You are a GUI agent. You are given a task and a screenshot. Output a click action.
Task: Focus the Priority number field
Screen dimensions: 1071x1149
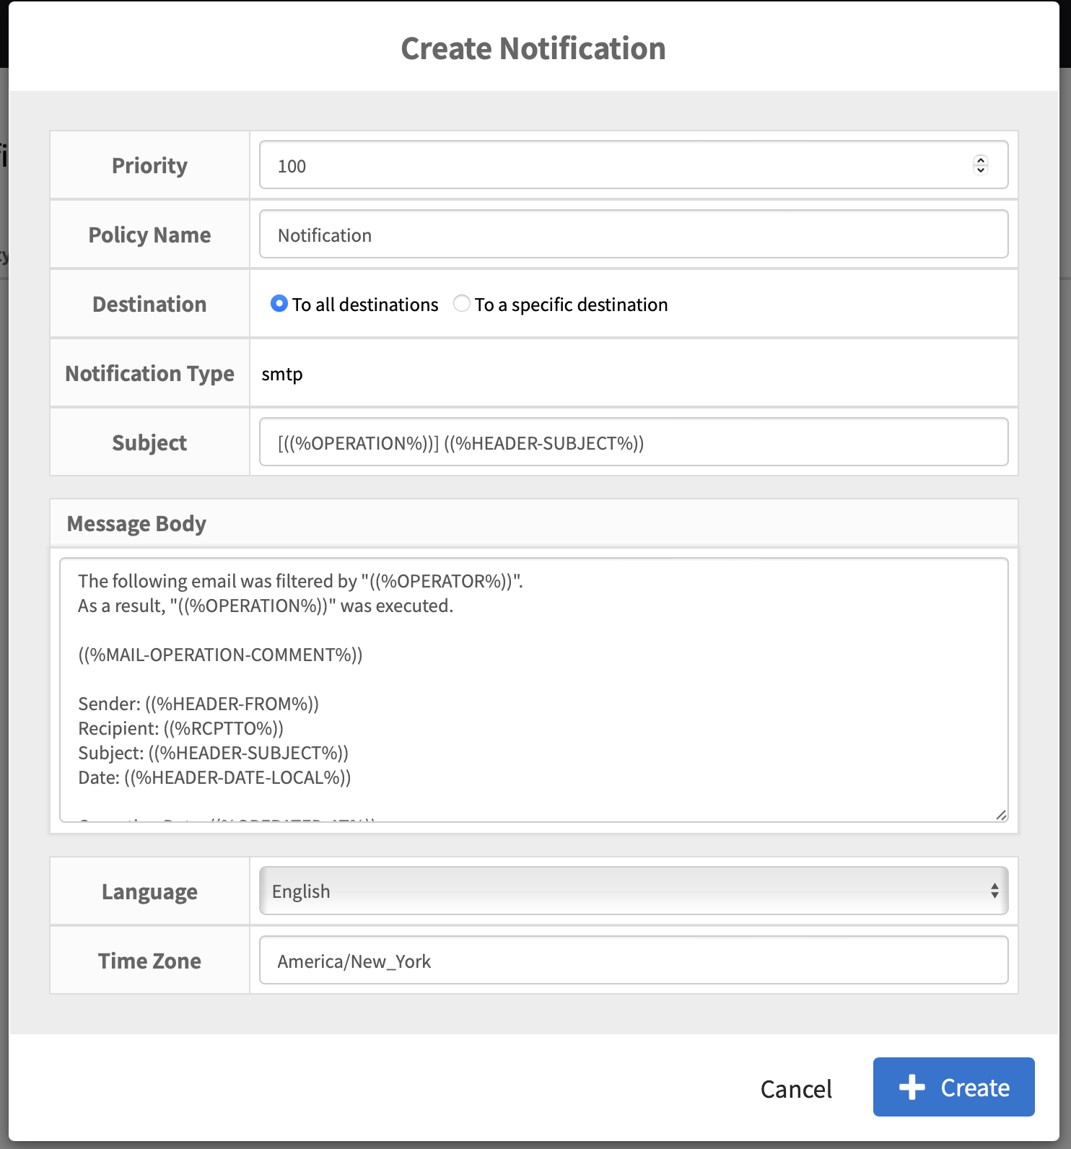(634, 165)
